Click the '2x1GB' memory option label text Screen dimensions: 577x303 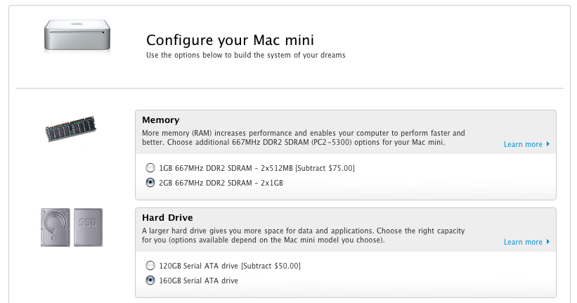(272, 183)
